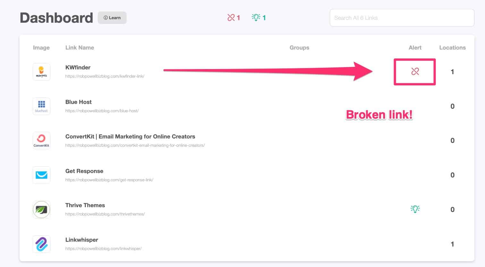Select the Get Response link name
This screenshot has height=267, width=485.
[x=84, y=171]
